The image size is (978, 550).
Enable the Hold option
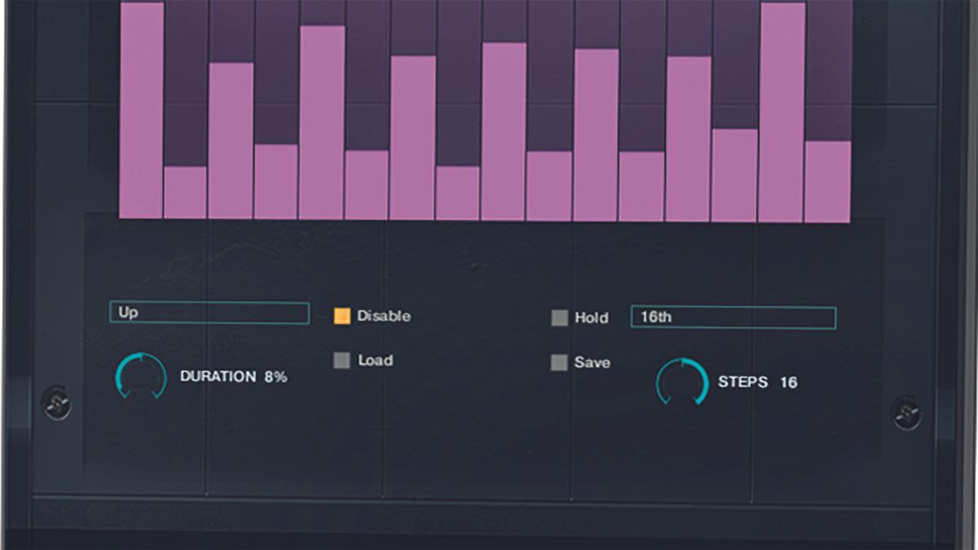[560, 319]
